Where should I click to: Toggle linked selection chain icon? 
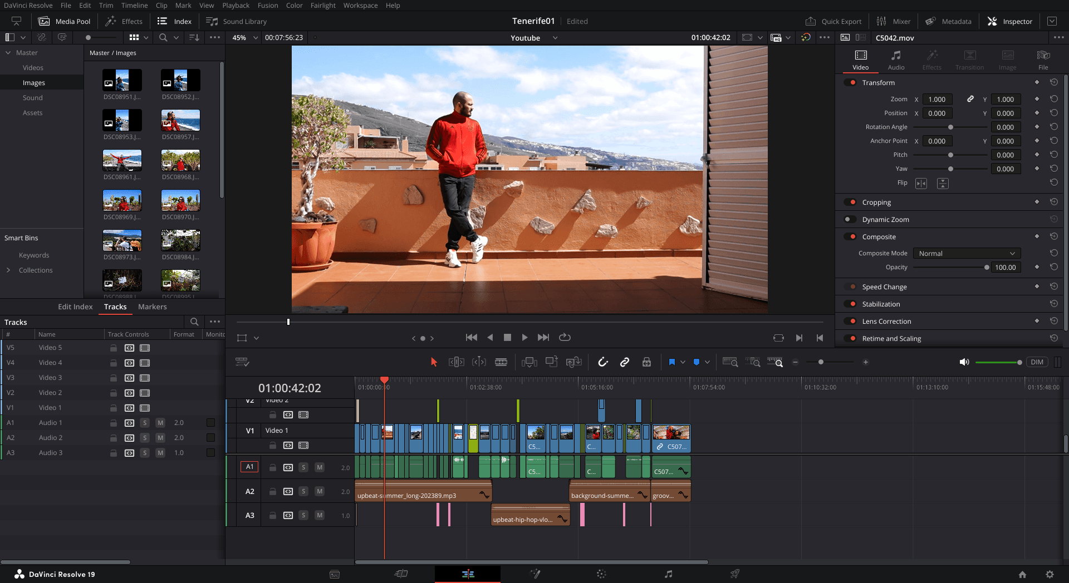tap(625, 362)
